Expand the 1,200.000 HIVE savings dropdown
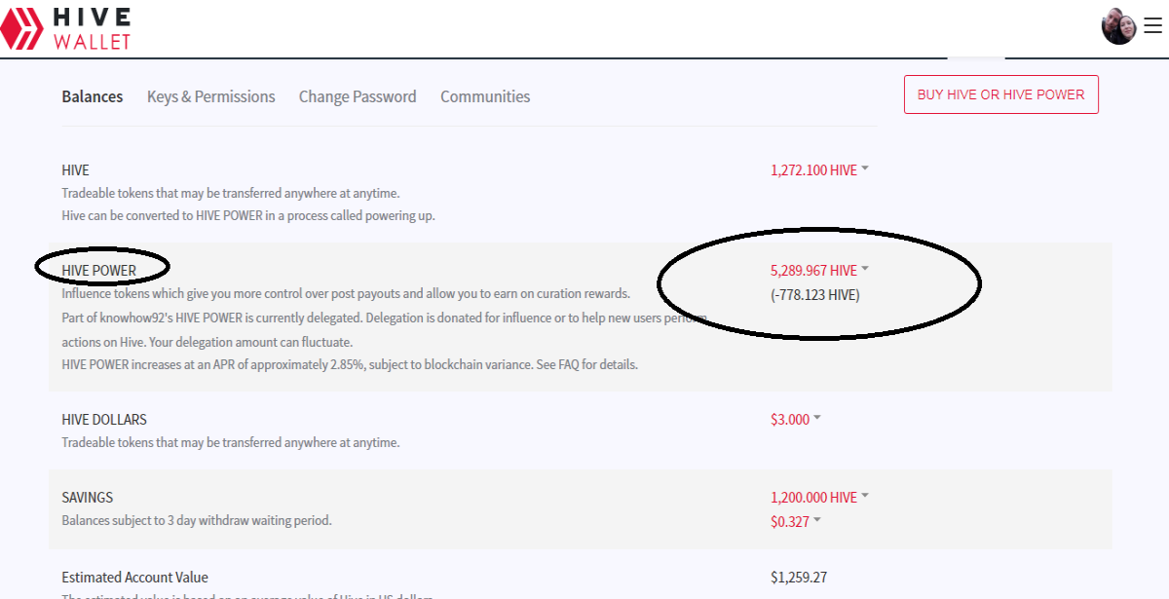 tap(819, 497)
